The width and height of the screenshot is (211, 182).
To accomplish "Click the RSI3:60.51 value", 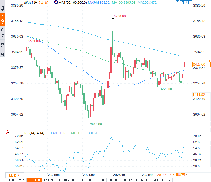I will tap(89, 133).
